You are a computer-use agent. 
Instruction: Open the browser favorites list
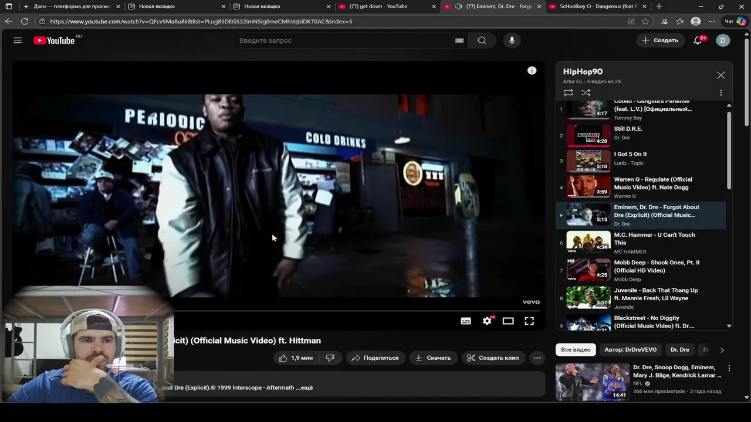[x=679, y=21]
